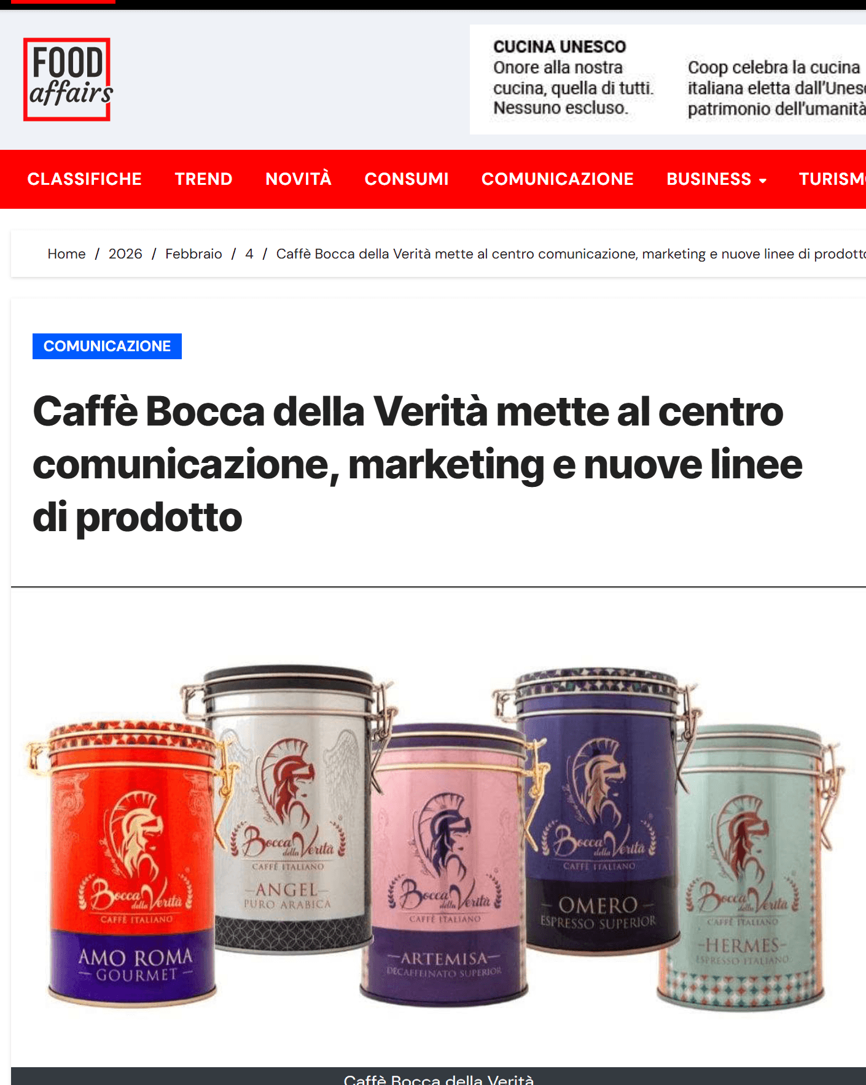Click the Coop celebra la cucina text

pos(774,67)
